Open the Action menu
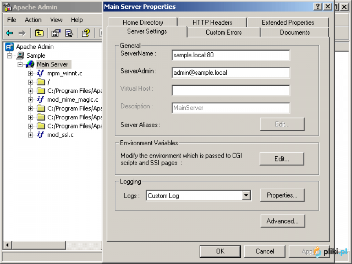352x264 pixels. tap(33, 20)
